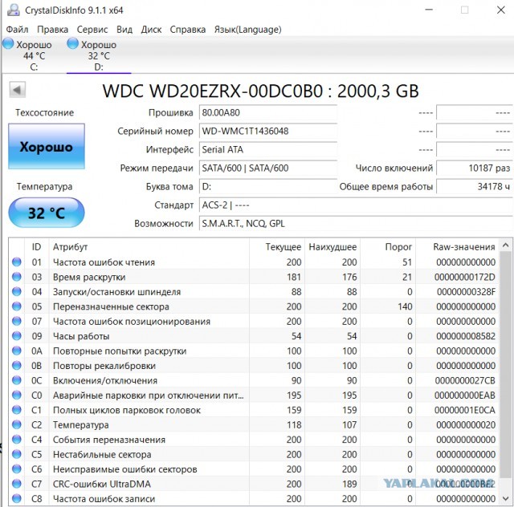Click the 32 °C temperature button
514x507 pixels.
click(47, 213)
